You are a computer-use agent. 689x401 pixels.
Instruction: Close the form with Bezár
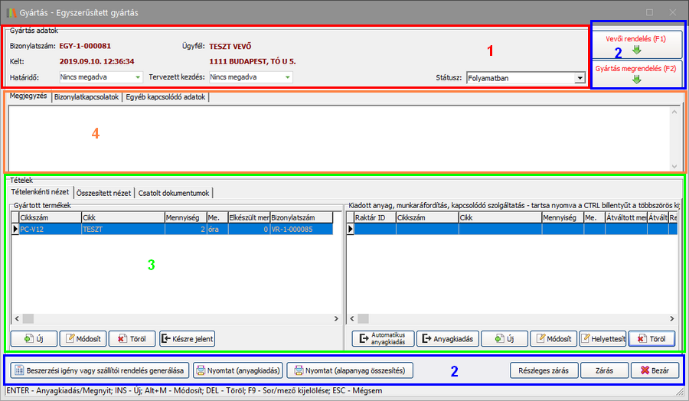coord(654,370)
